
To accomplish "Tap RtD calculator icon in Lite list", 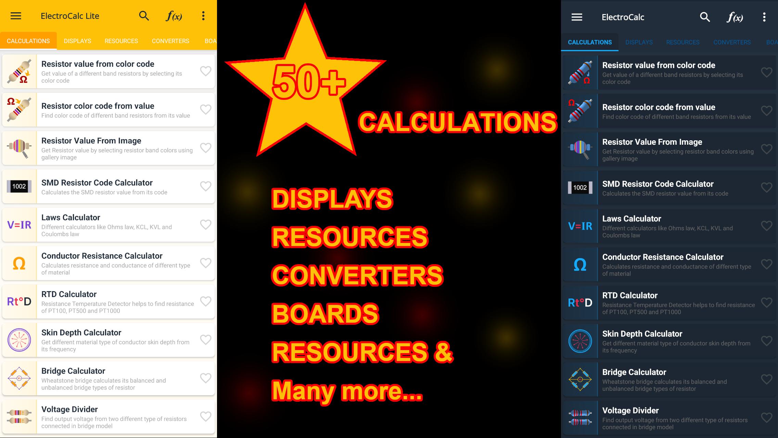I will pyautogui.click(x=19, y=301).
